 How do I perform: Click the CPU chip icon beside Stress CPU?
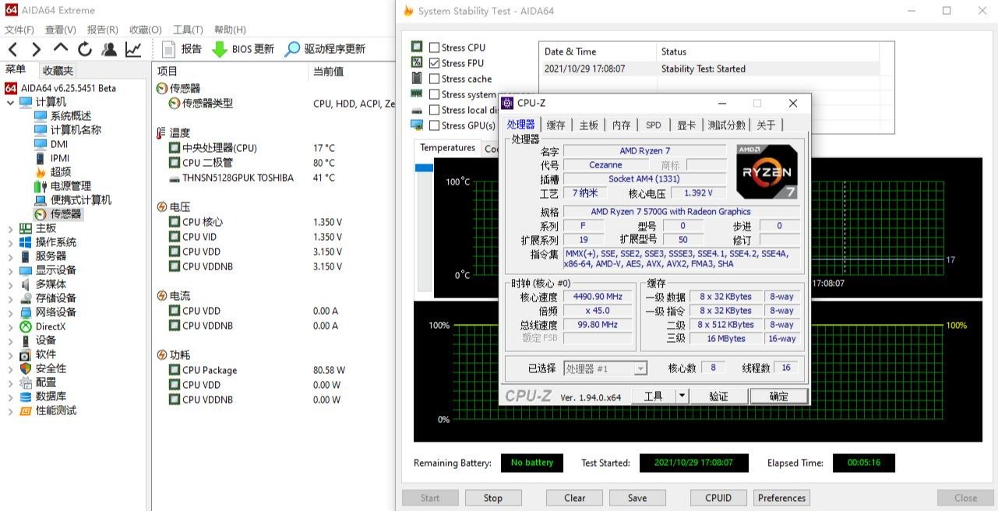point(416,47)
